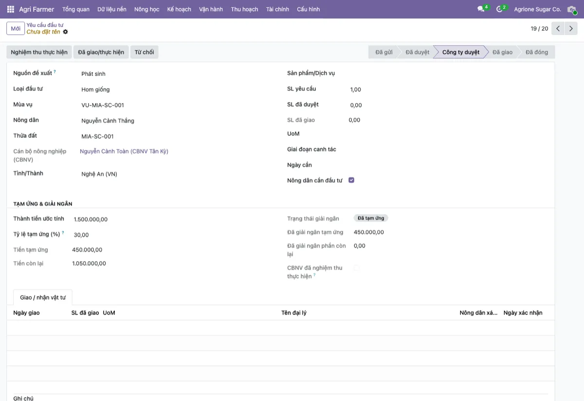Open Nguyễn Cảnh Toàn (CBNV Tân Kỳ) link

124,151
